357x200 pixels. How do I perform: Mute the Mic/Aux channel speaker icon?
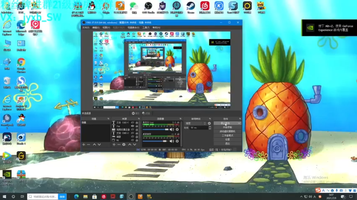click(x=172, y=129)
